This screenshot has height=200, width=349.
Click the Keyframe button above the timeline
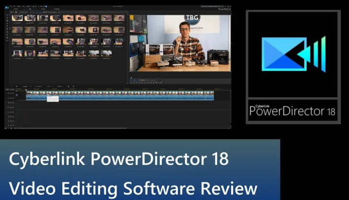pyautogui.click(x=60, y=86)
